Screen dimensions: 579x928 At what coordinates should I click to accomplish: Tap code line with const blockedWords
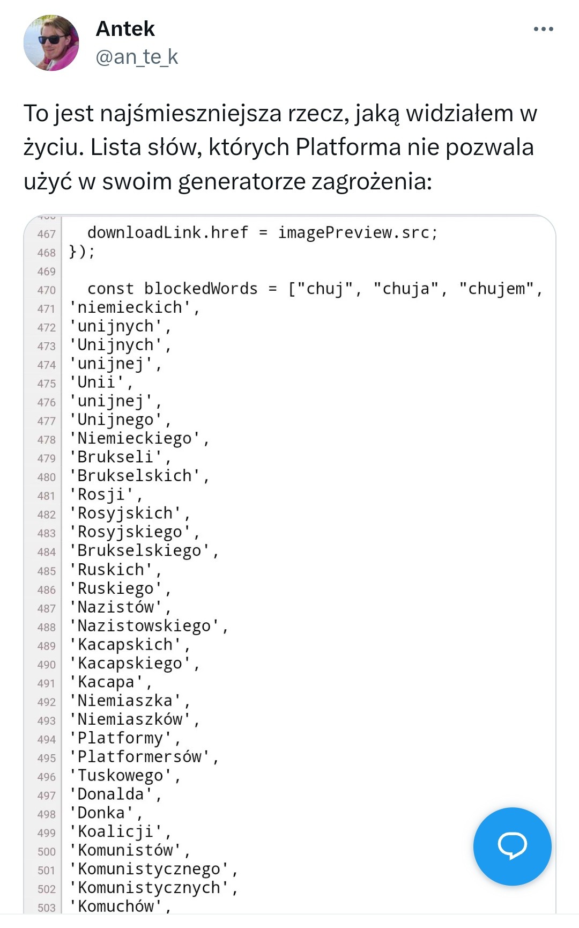coord(315,289)
